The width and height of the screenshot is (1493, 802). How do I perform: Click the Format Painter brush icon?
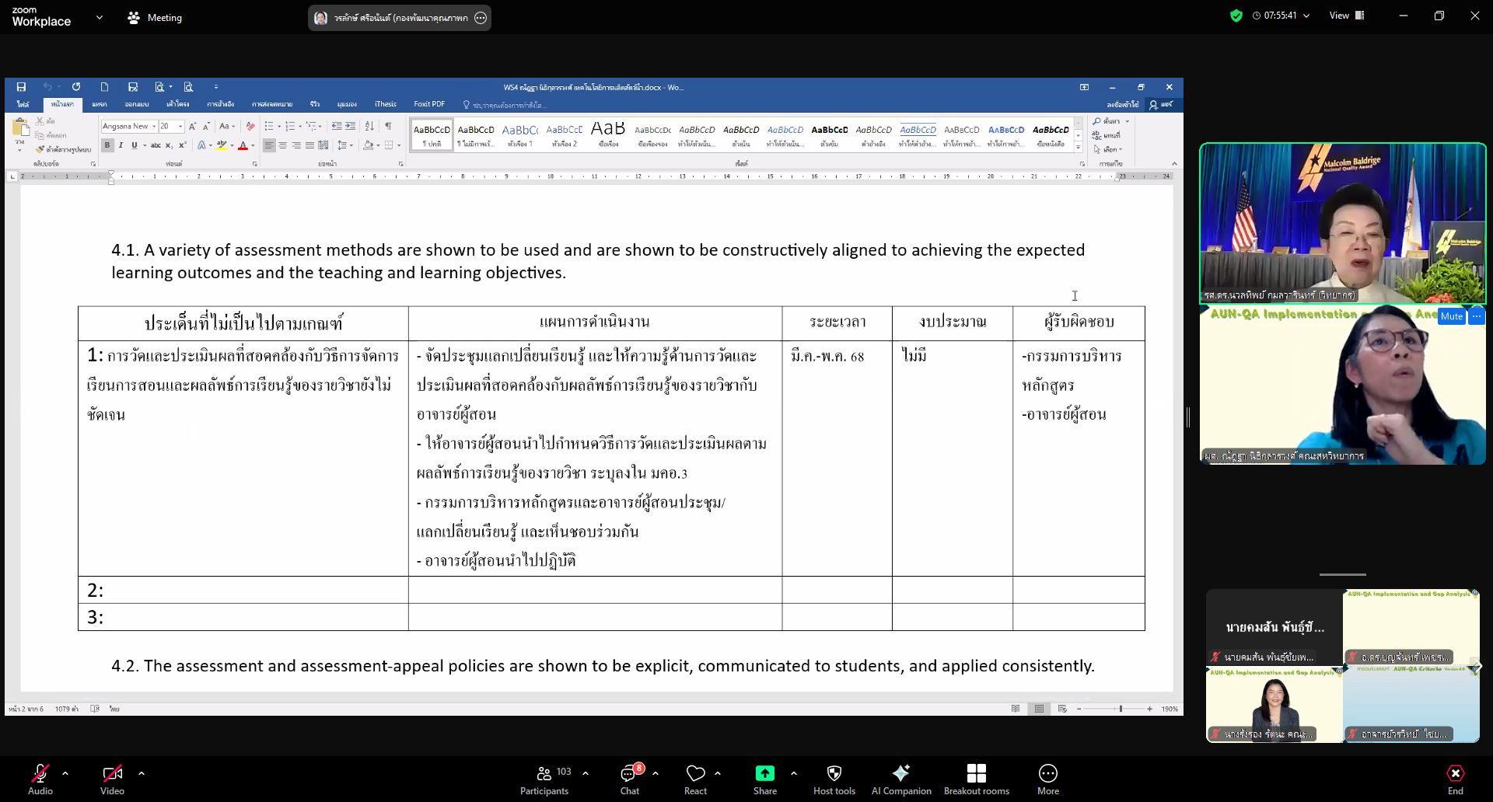point(40,149)
